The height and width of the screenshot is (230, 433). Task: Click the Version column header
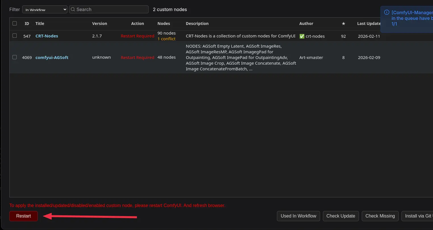100,24
